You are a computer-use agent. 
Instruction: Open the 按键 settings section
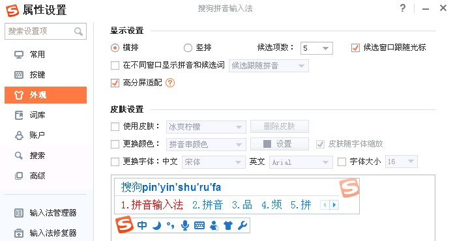pos(46,75)
